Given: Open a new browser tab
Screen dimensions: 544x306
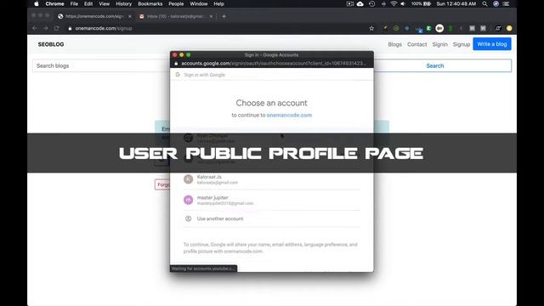Looking at the screenshot, I should pyautogui.click(x=224, y=16).
